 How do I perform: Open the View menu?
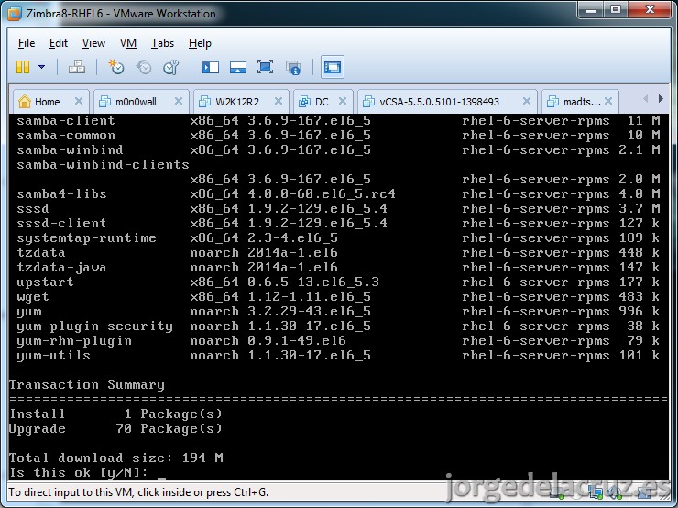(x=93, y=43)
